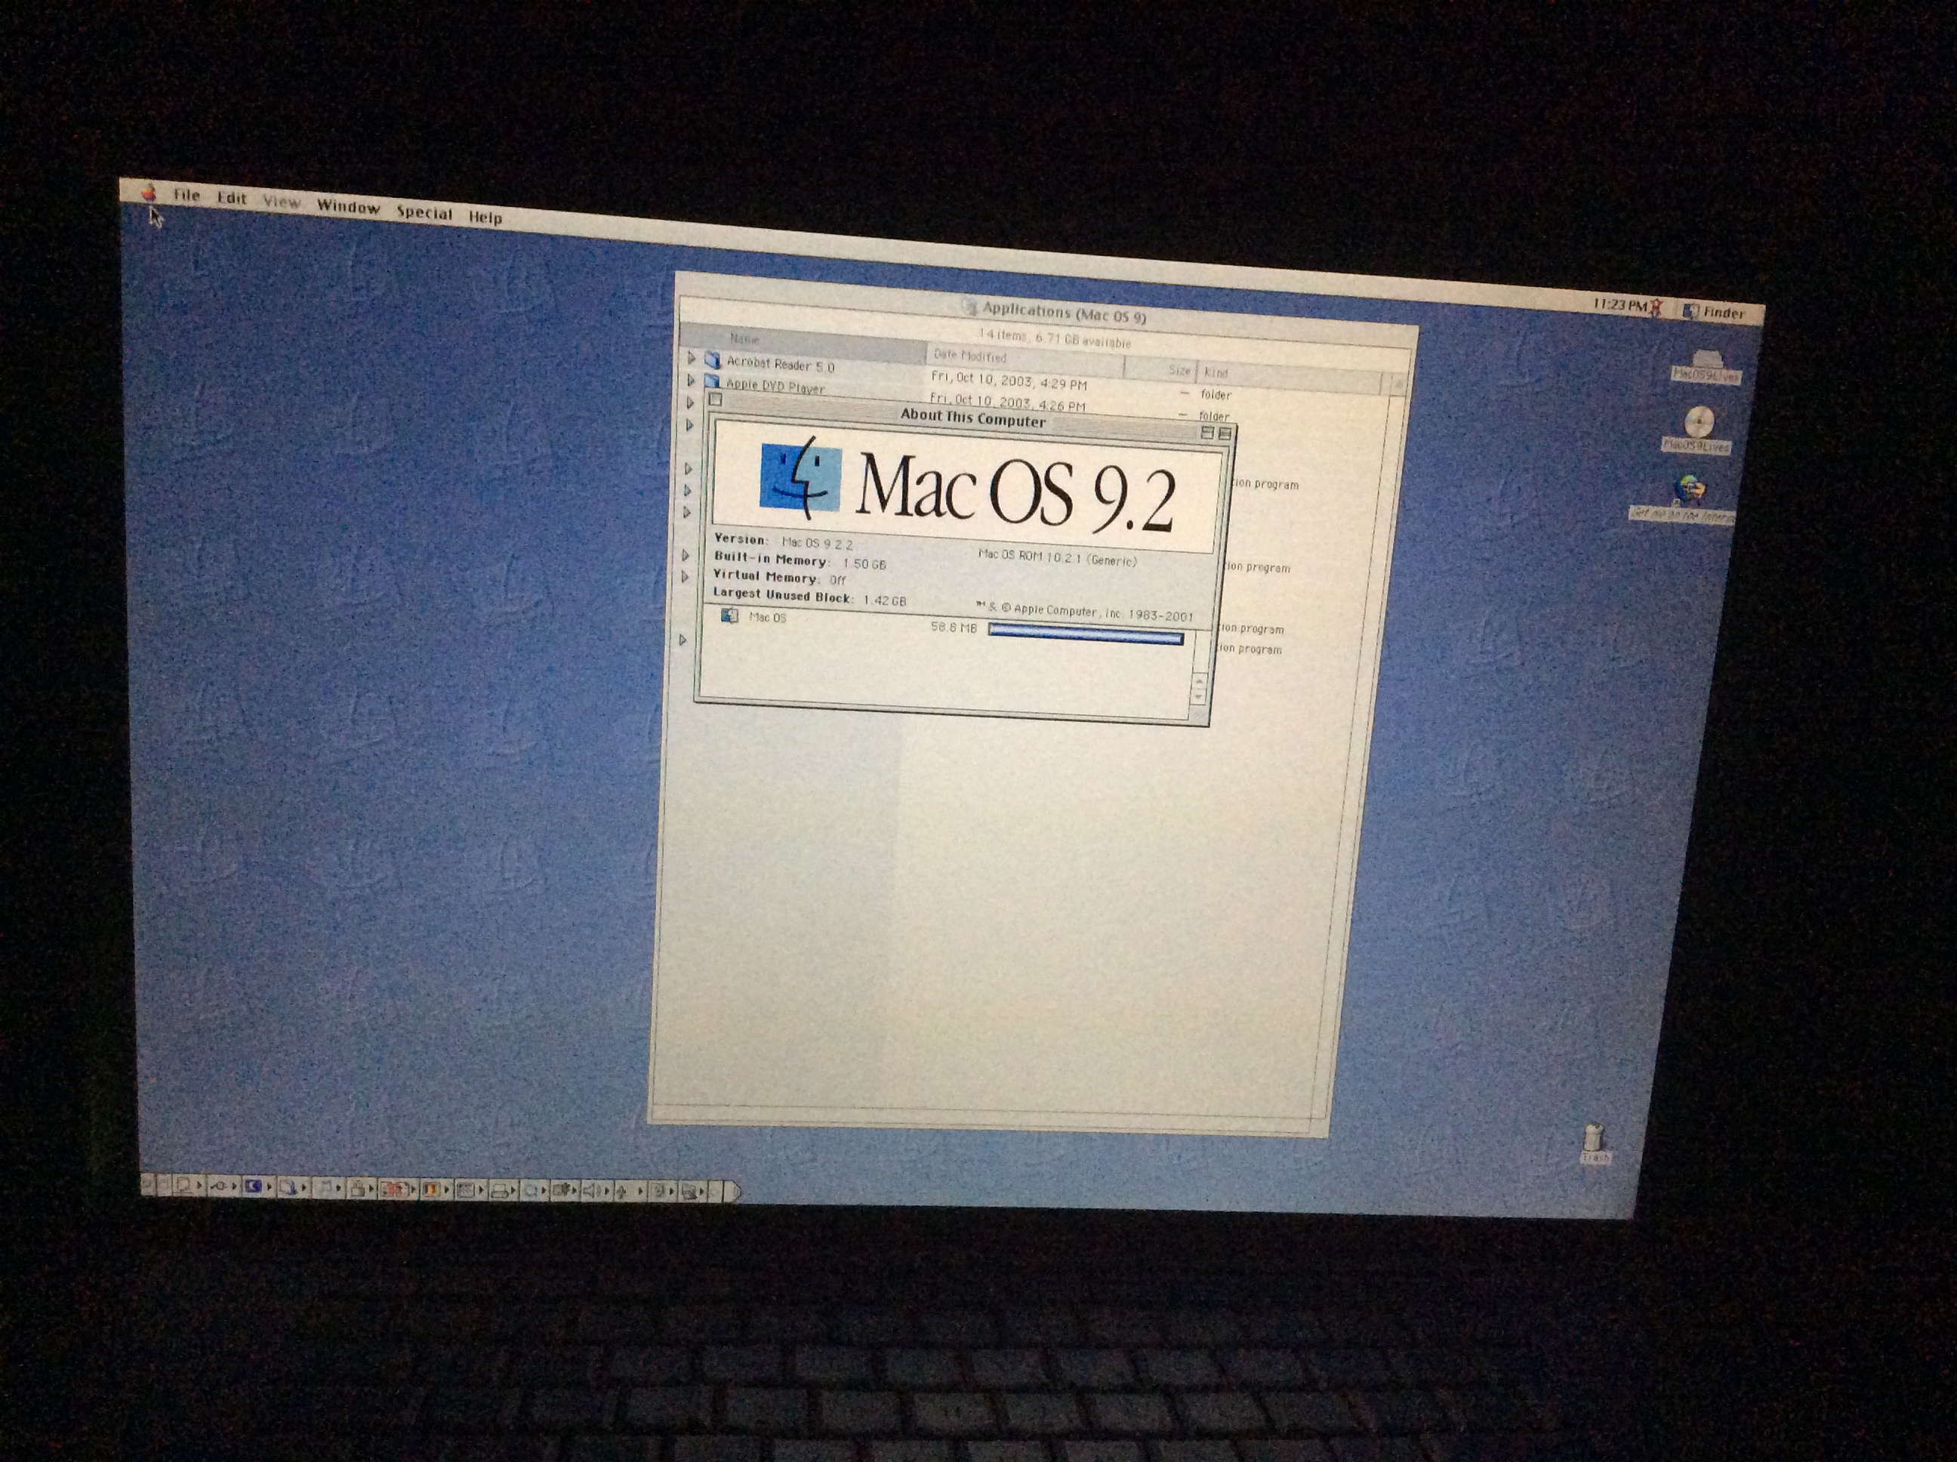The height and width of the screenshot is (1462, 1957).
Task: Open the Help menu
Action: (x=485, y=217)
